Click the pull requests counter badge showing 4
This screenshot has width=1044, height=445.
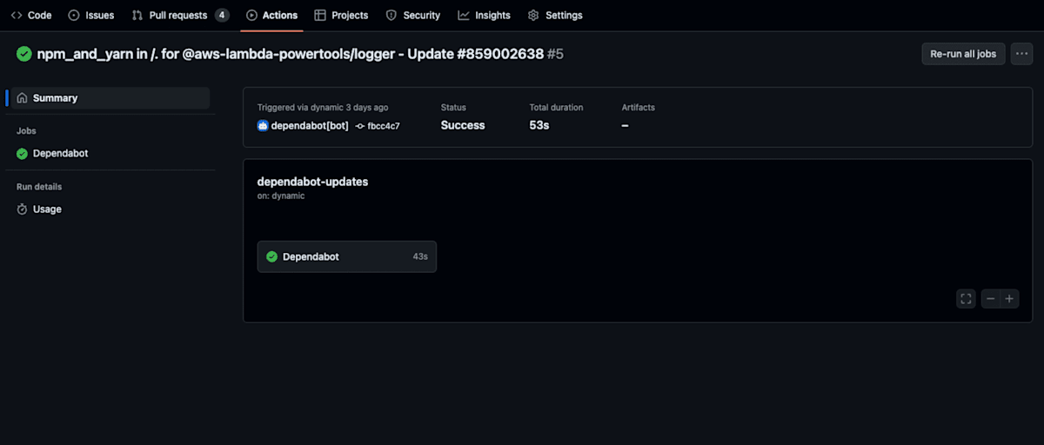[x=222, y=15]
